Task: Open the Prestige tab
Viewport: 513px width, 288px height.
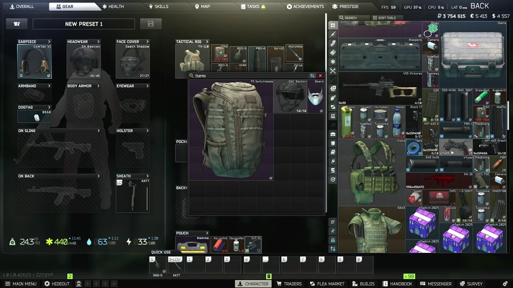Action: pos(345,6)
